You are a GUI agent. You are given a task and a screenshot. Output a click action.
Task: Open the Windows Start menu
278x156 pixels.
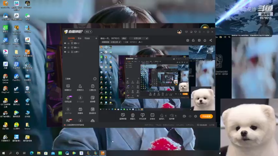(3, 153)
